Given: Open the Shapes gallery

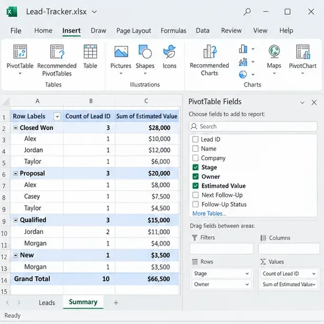Looking at the screenshot, I should [145, 60].
